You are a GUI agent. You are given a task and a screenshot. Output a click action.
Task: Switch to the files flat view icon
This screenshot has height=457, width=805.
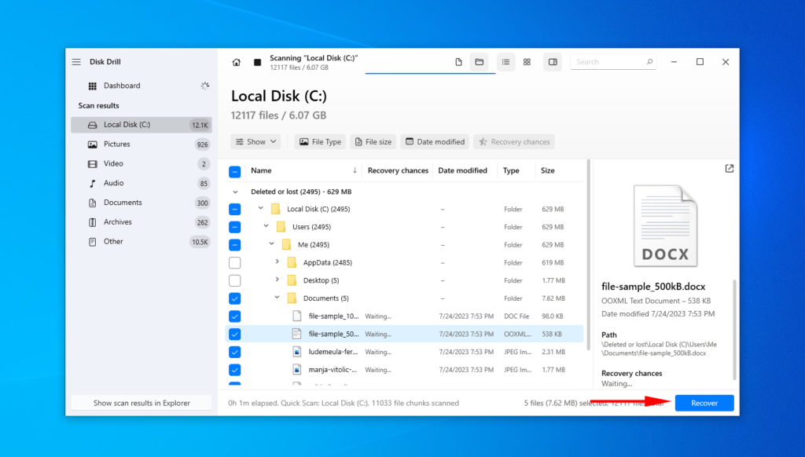tap(458, 61)
